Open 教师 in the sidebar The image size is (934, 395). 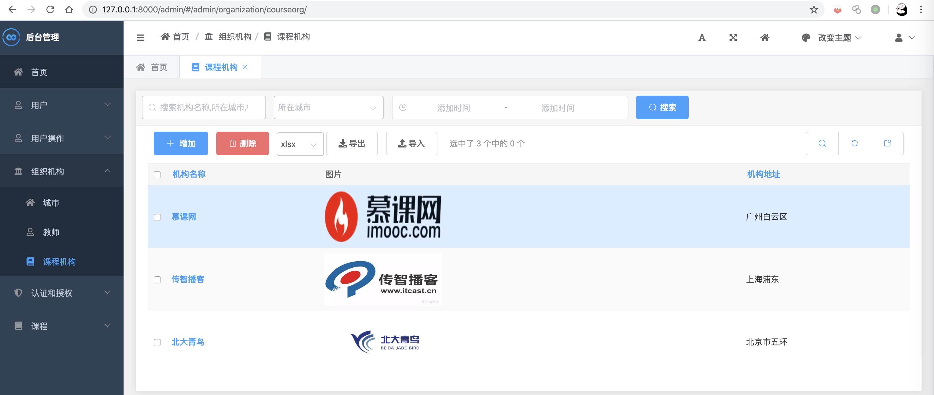pos(62,232)
